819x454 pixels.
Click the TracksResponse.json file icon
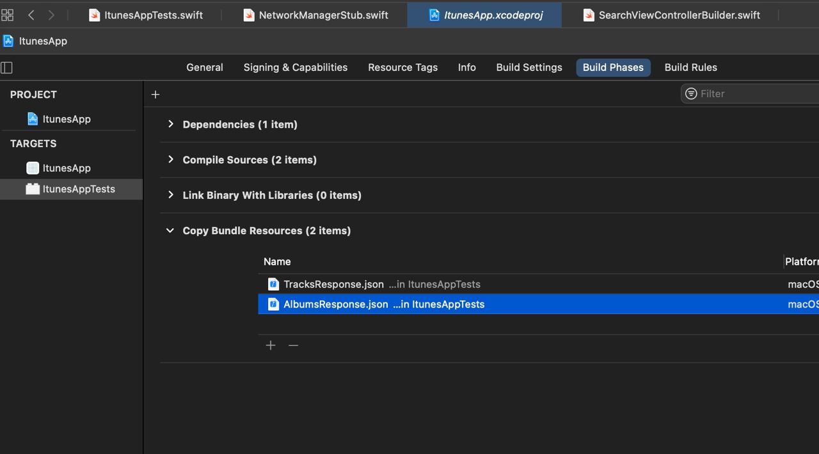tap(273, 284)
